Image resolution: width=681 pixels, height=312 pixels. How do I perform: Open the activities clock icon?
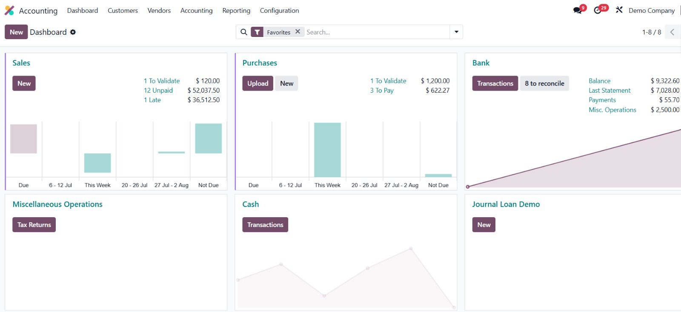tap(598, 11)
